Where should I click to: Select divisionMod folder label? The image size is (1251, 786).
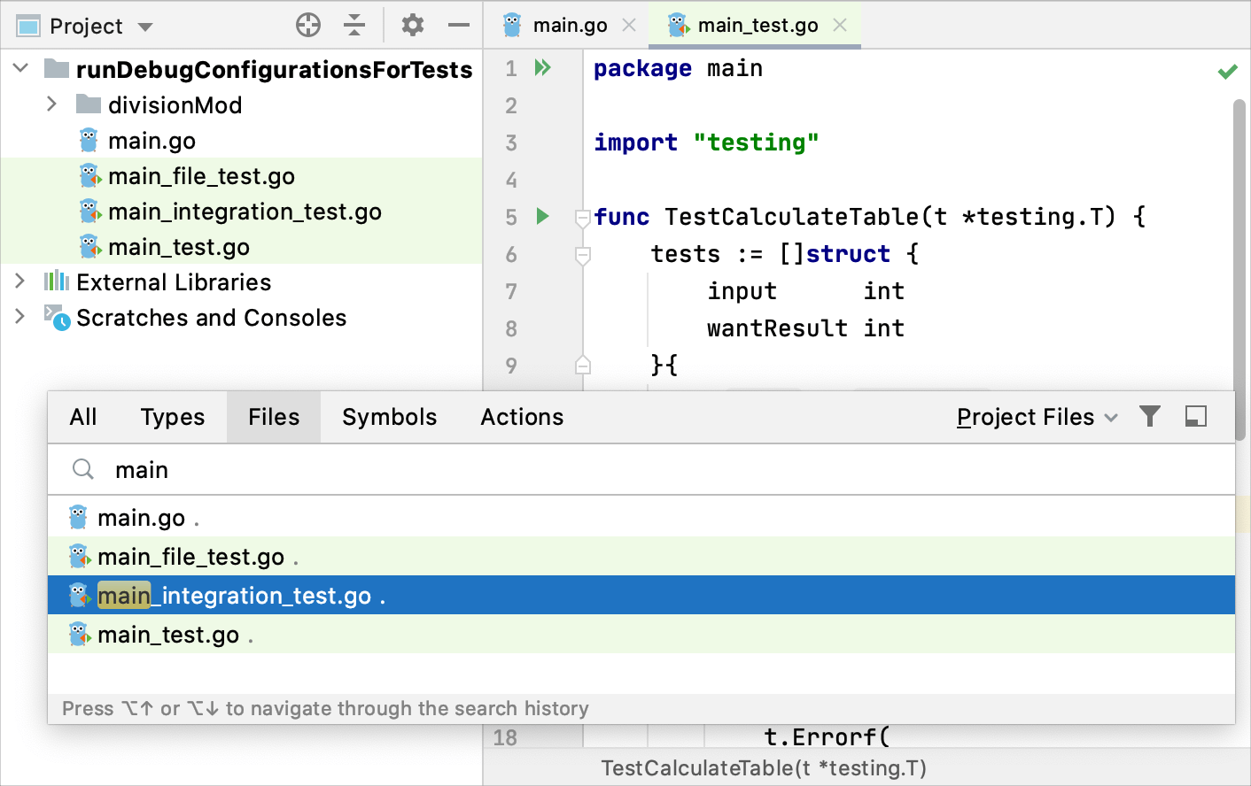[175, 105]
